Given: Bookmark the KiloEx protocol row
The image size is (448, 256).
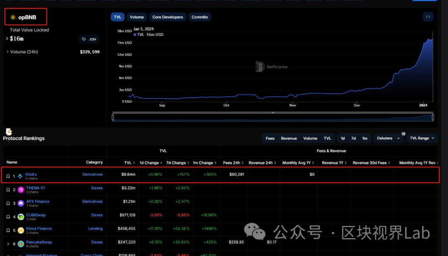Looking at the screenshot, I should tap(8, 176).
